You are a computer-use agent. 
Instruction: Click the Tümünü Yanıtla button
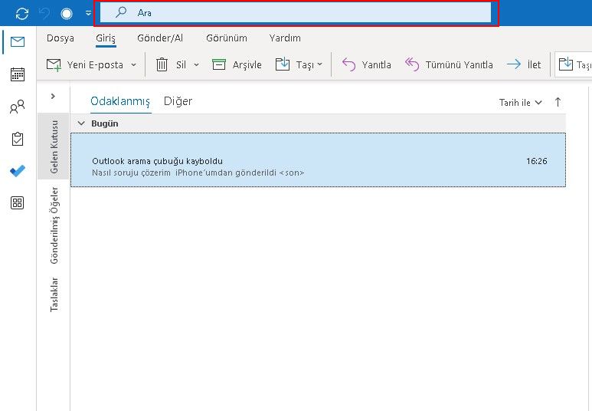(449, 65)
